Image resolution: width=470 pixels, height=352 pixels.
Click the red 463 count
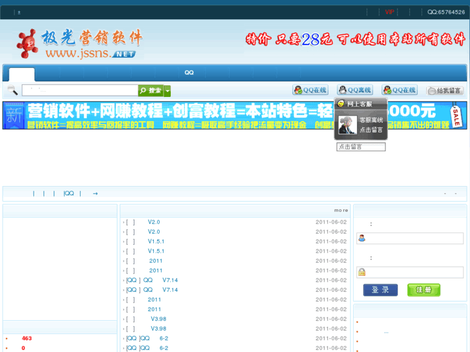27,338
